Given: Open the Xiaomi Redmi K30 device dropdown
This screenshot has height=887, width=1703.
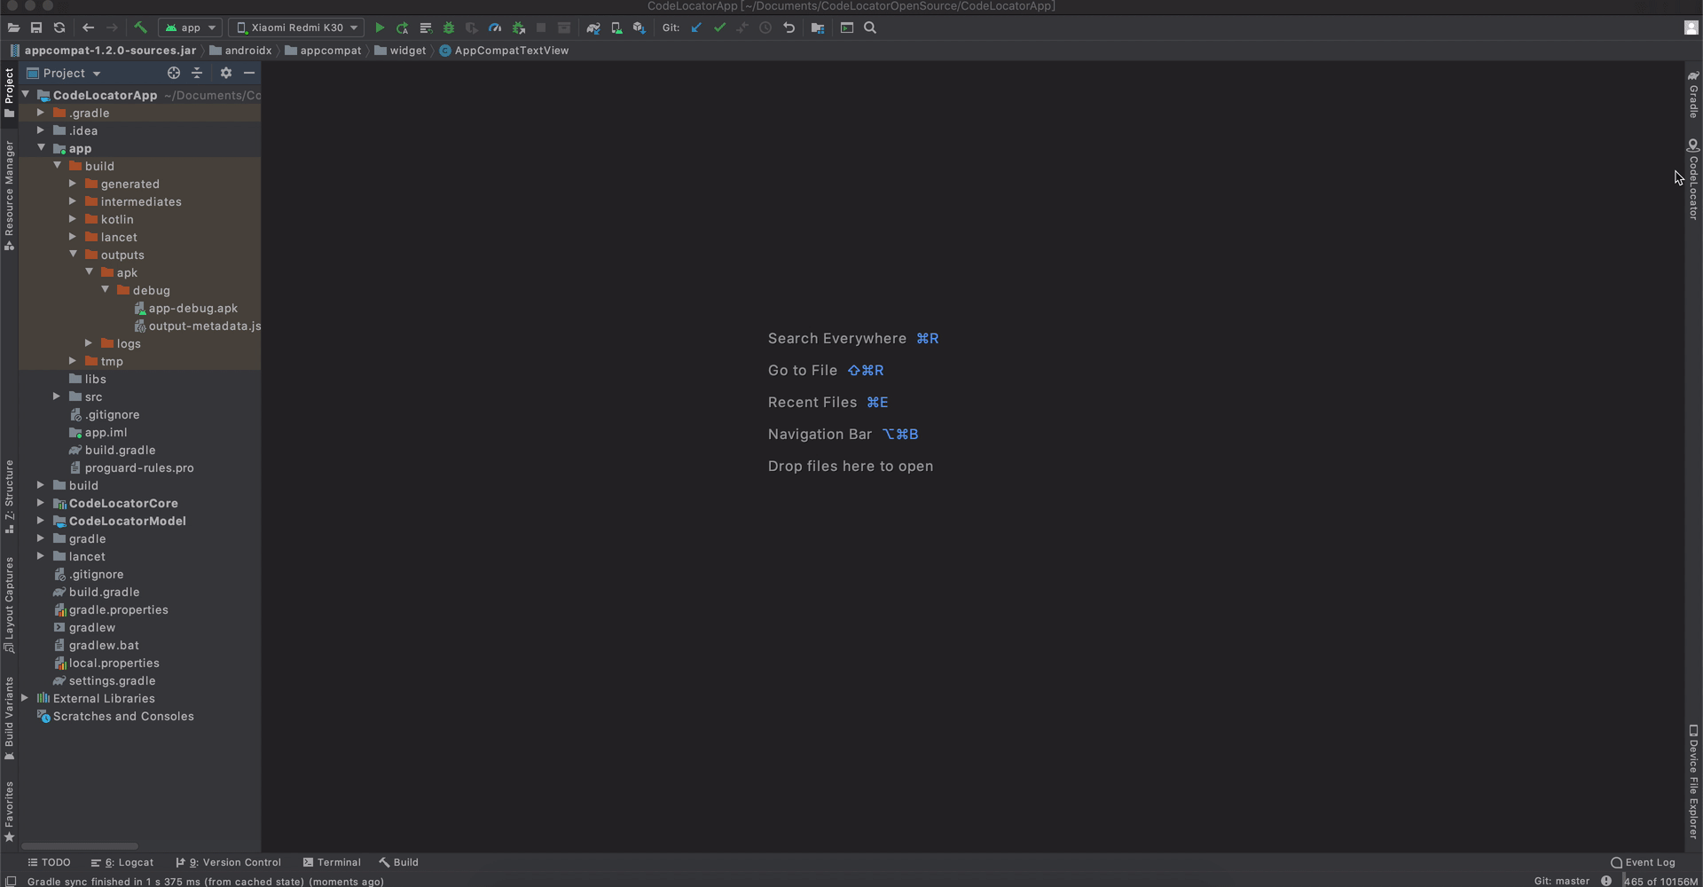Looking at the screenshot, I should (296, 28).
